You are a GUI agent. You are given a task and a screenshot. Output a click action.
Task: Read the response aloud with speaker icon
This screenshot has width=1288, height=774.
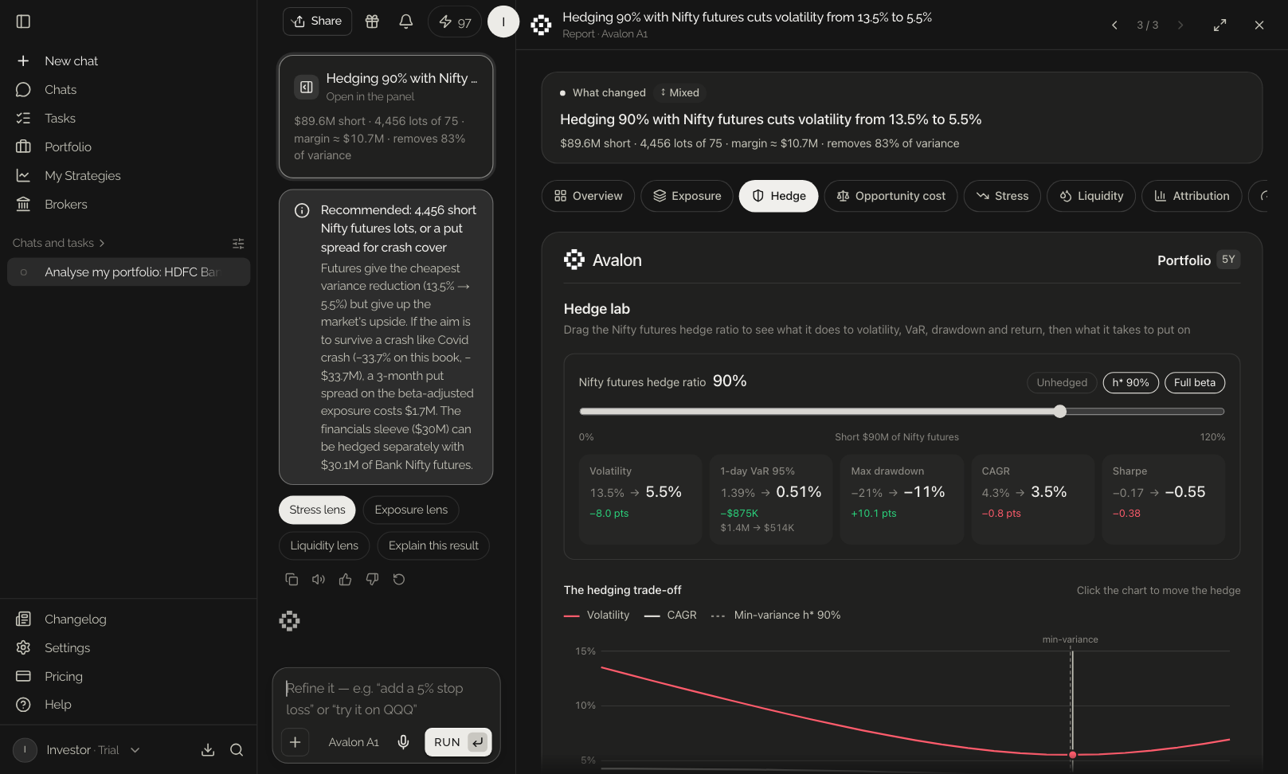tap(319, 580)
